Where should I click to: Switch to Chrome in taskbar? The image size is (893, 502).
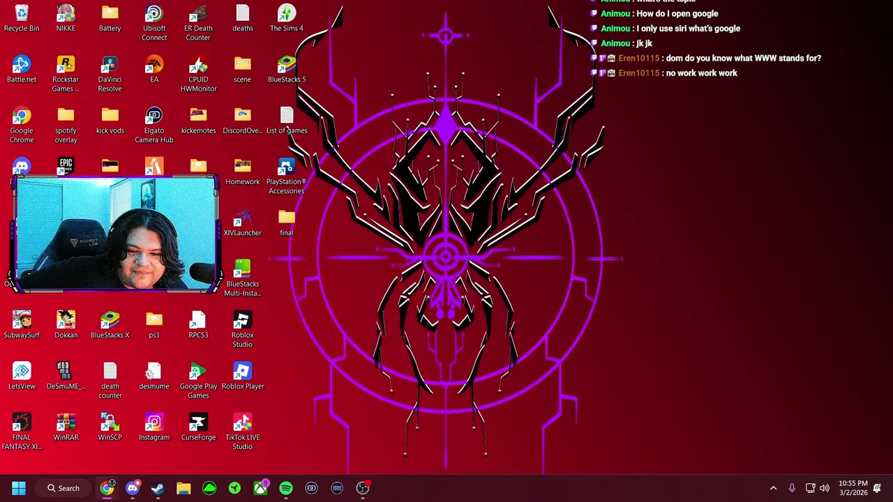(107, 488)
